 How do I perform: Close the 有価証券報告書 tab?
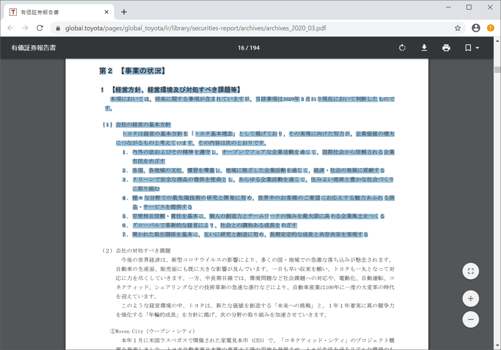pyautogui.click(x=107, y=12)
